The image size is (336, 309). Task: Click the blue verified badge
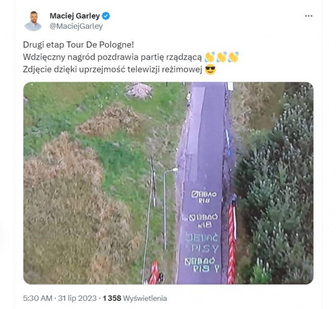(x=106, y=16)
